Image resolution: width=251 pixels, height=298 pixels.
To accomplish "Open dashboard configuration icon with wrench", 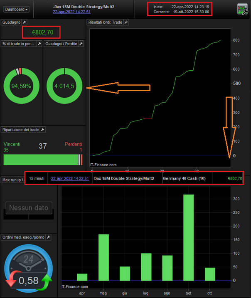I will tap(243, 9).
